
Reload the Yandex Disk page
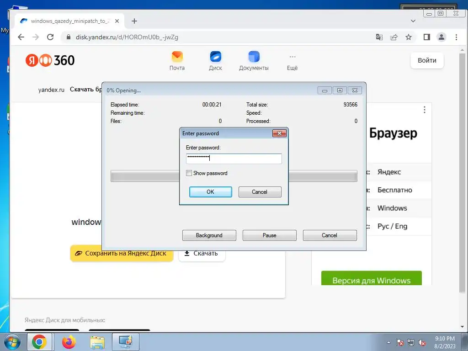click(x=50, y=37)
